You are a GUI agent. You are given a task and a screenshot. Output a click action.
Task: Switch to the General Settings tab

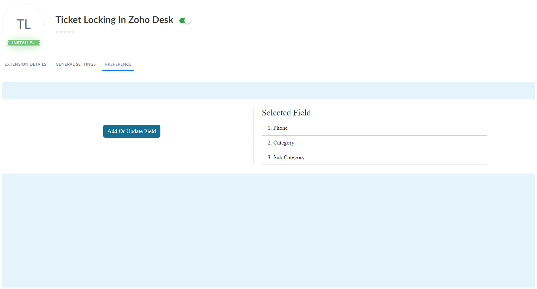76,64
